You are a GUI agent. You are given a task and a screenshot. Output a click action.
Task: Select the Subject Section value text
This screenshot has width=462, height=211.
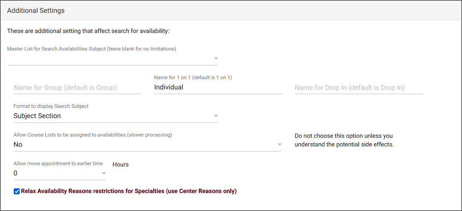click(37, 116)
